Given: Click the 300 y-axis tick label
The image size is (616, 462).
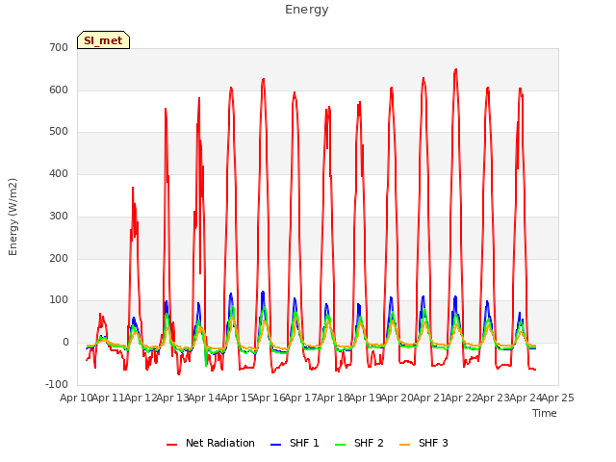Looking at the screenshot, I should (x=59, y=216).
